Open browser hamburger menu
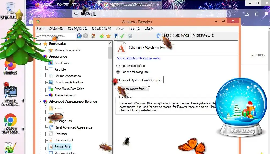 click(x=266, y=14)
